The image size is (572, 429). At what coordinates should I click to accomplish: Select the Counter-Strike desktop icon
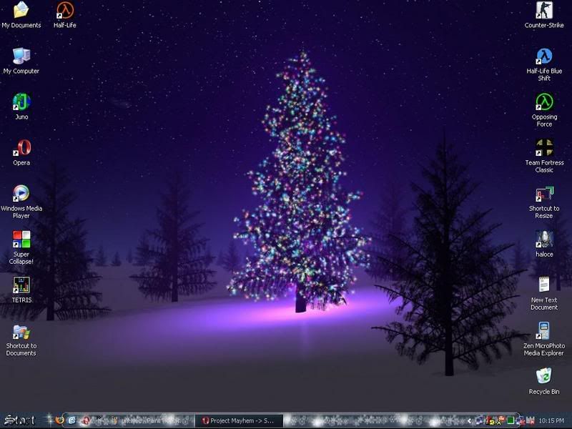544,11
